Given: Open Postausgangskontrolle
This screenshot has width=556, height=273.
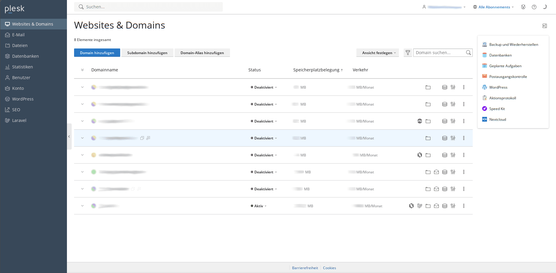Looking at the screenshot, I should coord(508,77).
